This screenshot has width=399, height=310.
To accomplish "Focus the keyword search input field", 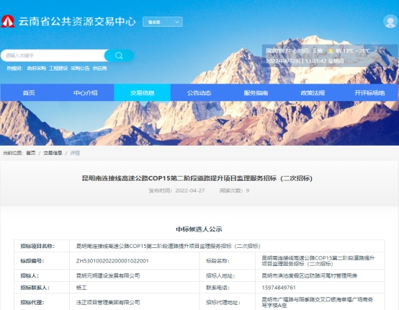I will click(53, 56).
